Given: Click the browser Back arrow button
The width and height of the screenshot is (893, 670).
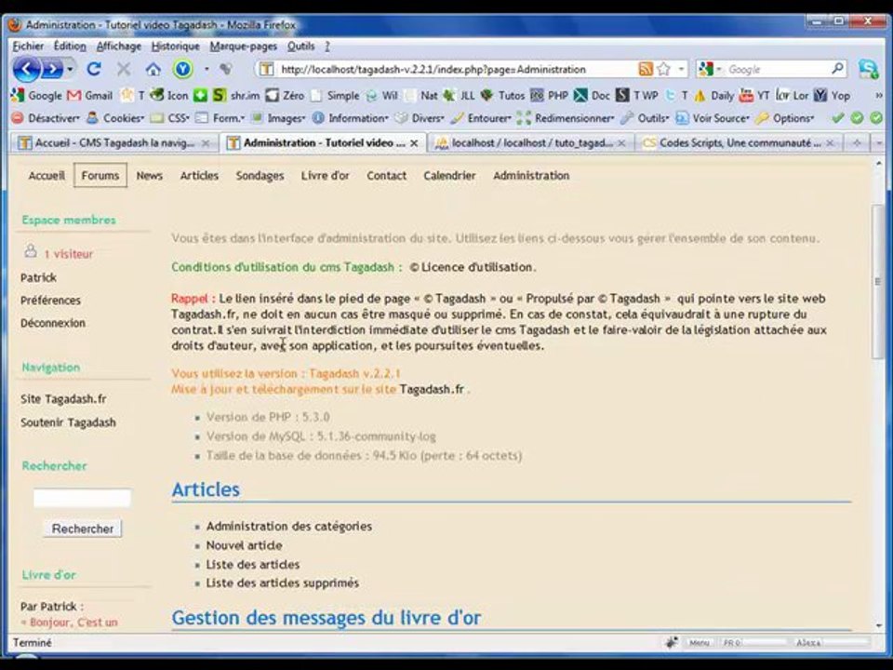Looking at the screenshot, I should [25, 70].
